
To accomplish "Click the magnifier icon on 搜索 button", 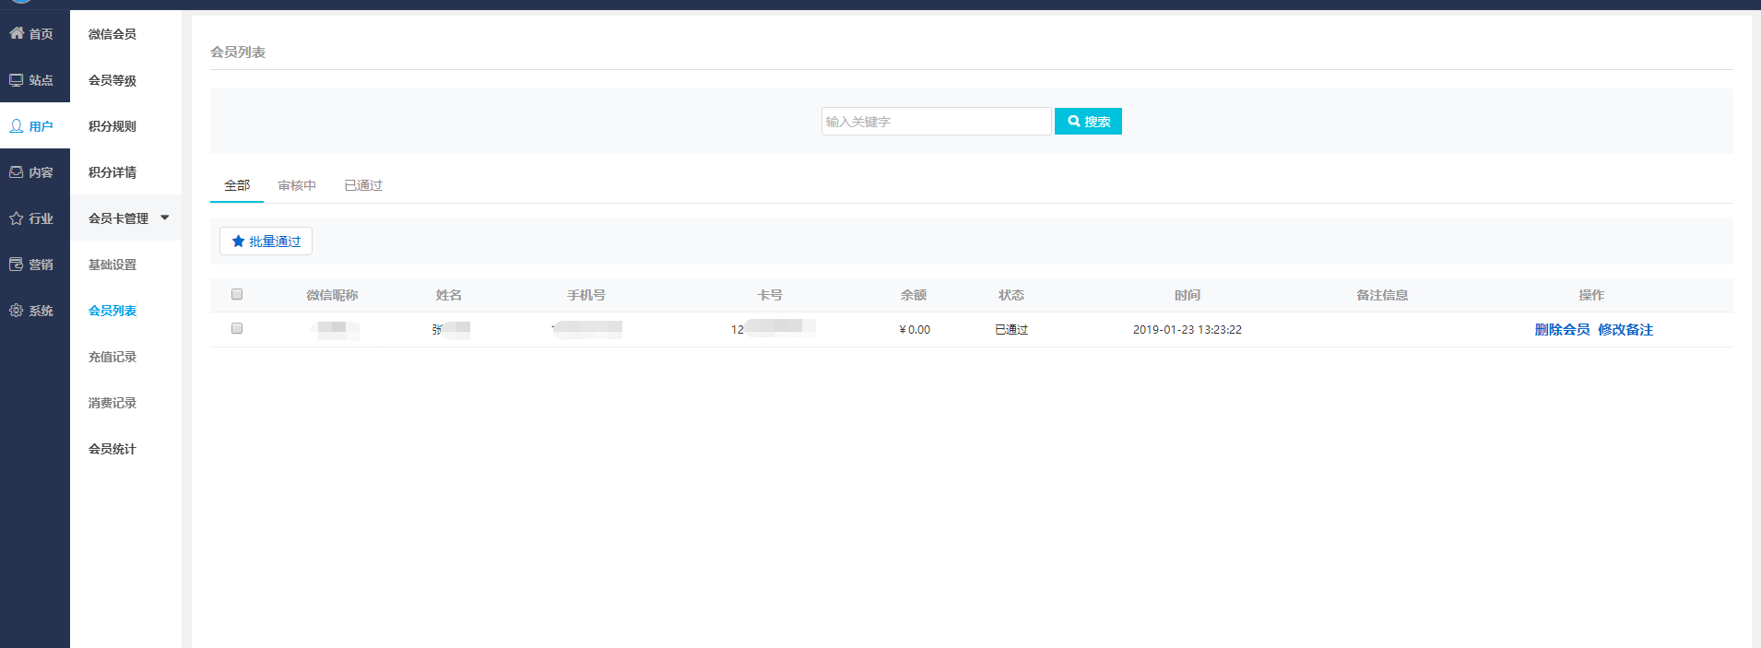I will click(x=1073, y=121).
